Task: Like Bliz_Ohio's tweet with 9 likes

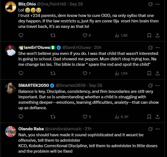Action: (85, 35)
